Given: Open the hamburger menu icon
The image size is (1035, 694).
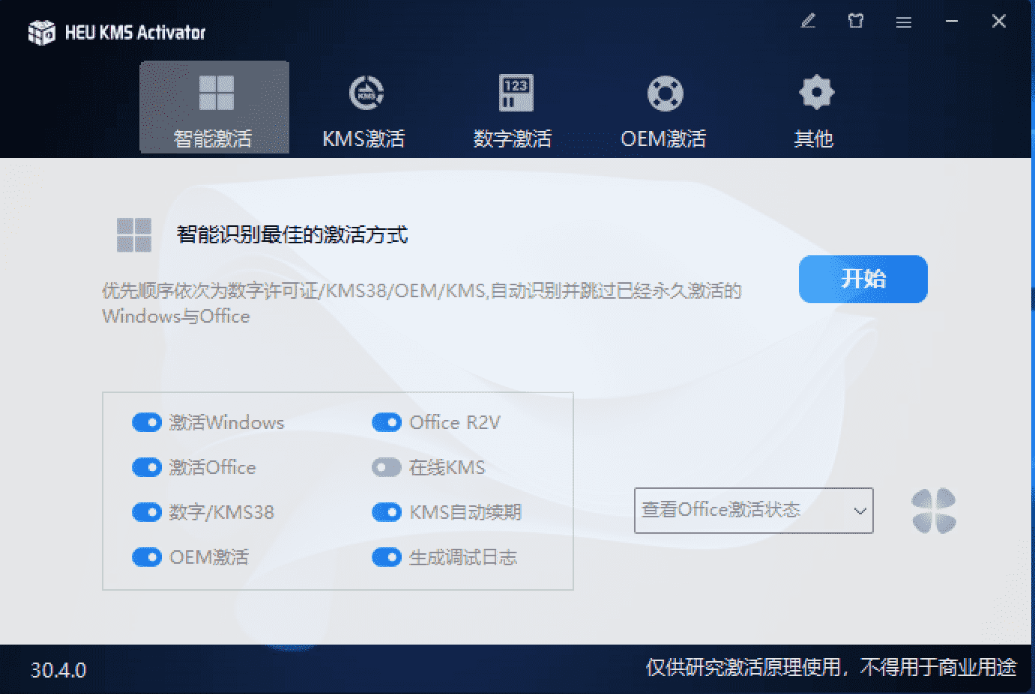Looking at the screenshot, I should (903, 22).
